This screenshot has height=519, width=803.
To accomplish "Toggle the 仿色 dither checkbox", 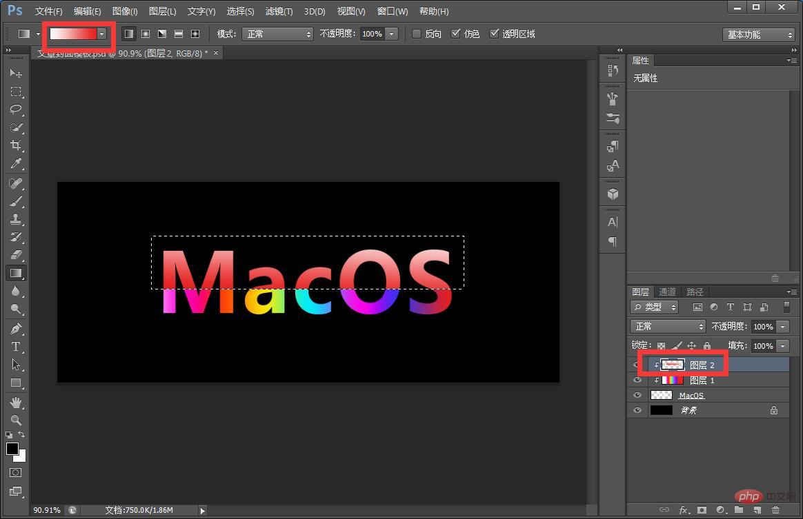I will (x=455, y=34).
